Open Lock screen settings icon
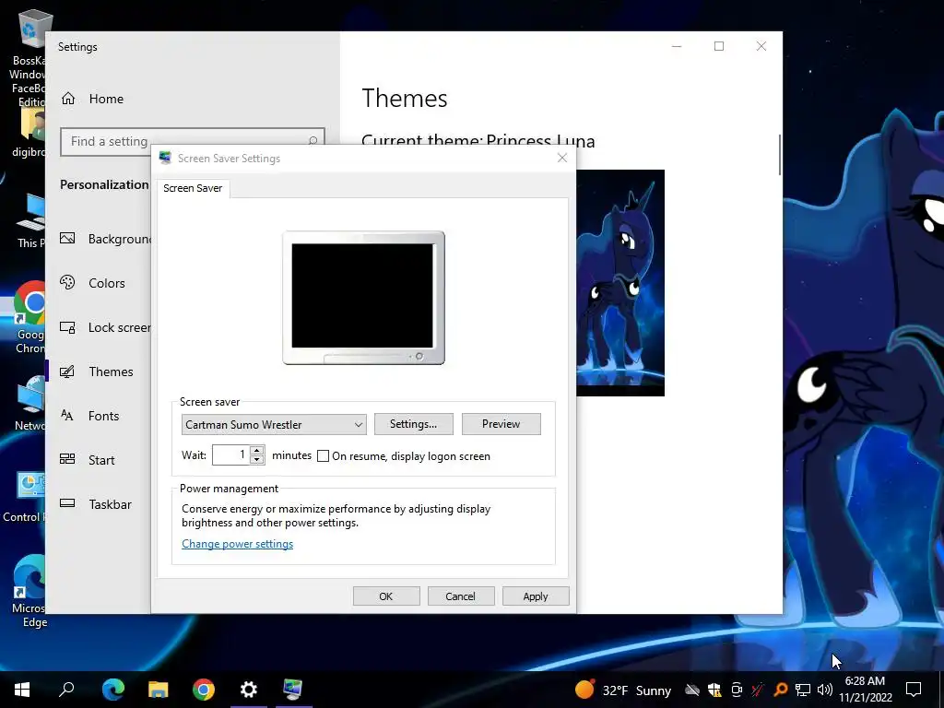The width and height of the screenshot is (944, 708). point(67,327)
